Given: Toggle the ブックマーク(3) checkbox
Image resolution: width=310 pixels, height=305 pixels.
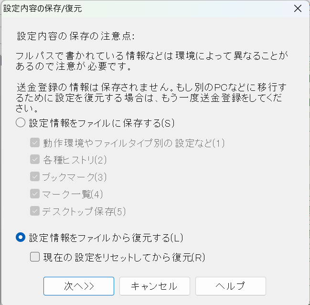Looking at the screenshot, I should point(35,177).
